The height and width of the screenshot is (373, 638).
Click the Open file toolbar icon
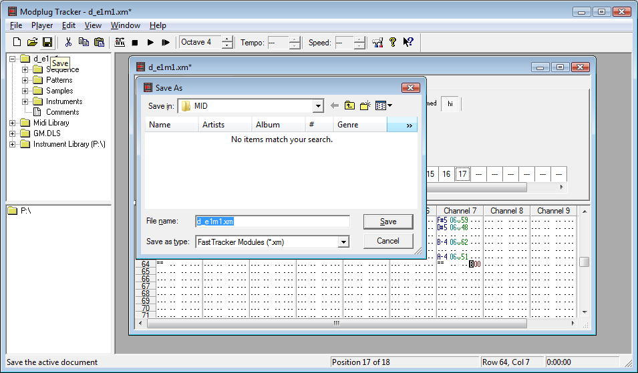(32, 42)
